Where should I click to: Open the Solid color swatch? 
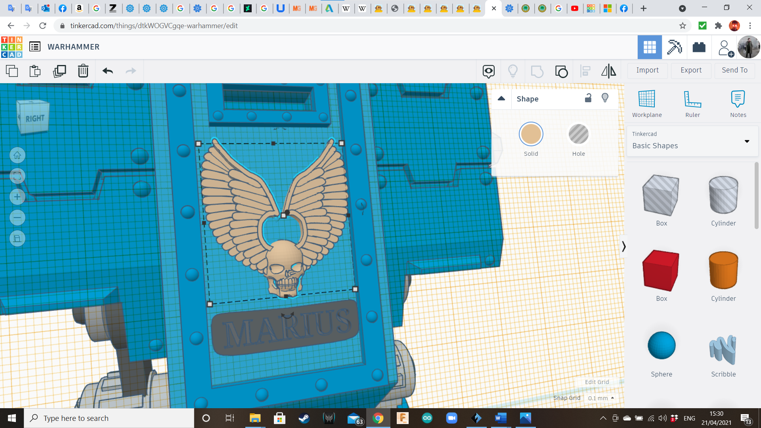(531, 134)
